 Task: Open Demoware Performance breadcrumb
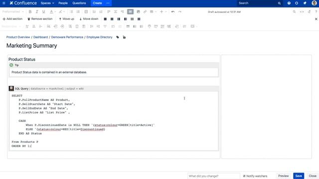pos(67,37)
